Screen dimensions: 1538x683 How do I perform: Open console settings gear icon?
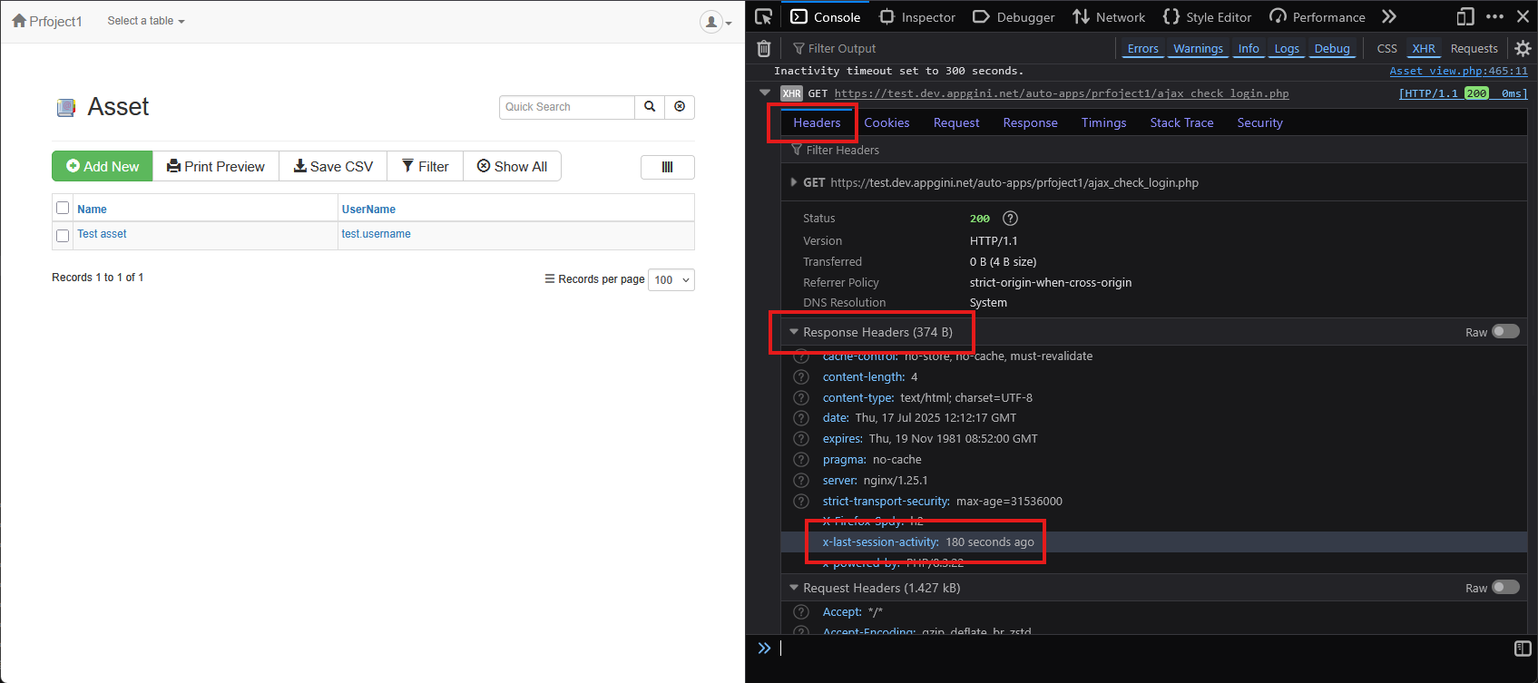[x=1523, y=49]
